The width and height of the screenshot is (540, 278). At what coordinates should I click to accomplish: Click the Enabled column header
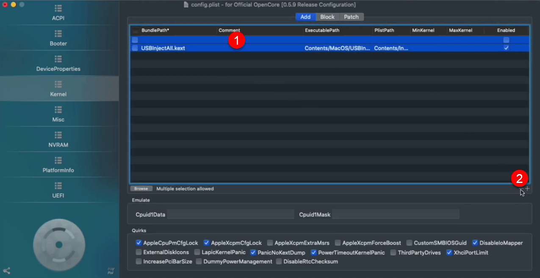coord(506,30)
